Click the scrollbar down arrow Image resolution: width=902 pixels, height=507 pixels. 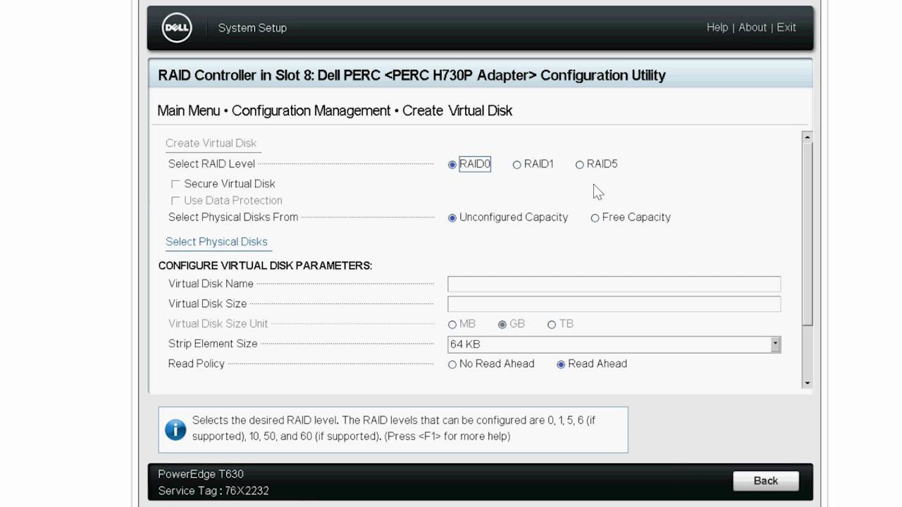tap(808, 383)
